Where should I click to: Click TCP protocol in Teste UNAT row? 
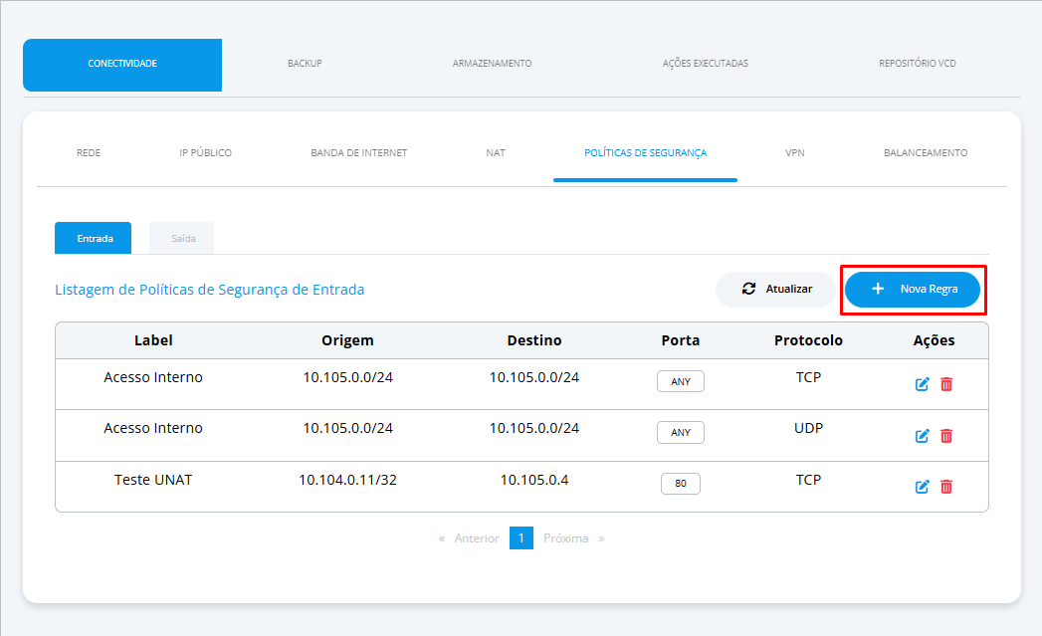808,480
